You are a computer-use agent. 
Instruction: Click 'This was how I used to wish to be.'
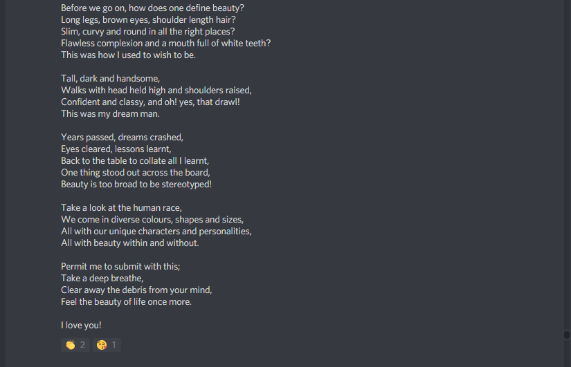point(128,55)
